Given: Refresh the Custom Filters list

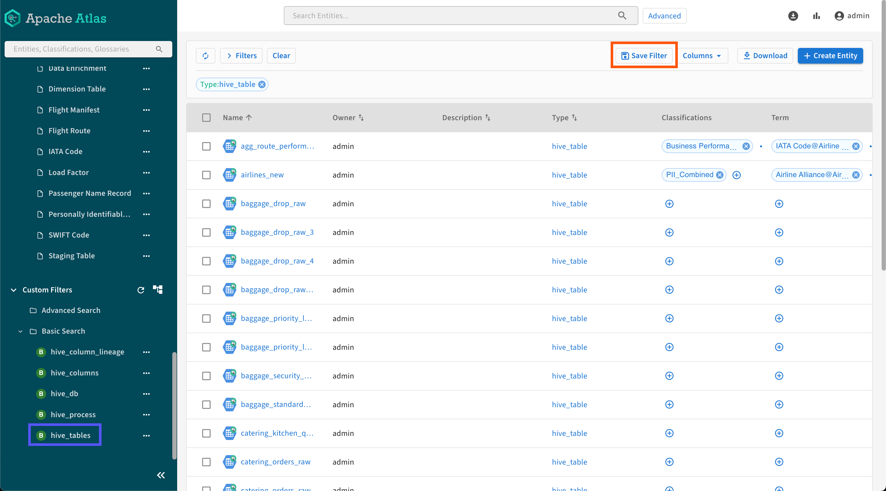Looking at the screenshot, I should click(141, 290).
